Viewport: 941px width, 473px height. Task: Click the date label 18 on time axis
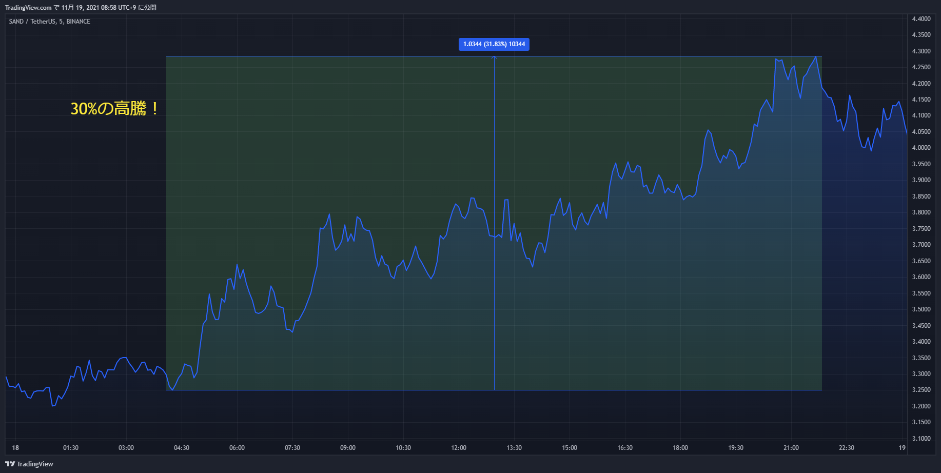coord(15,448)
